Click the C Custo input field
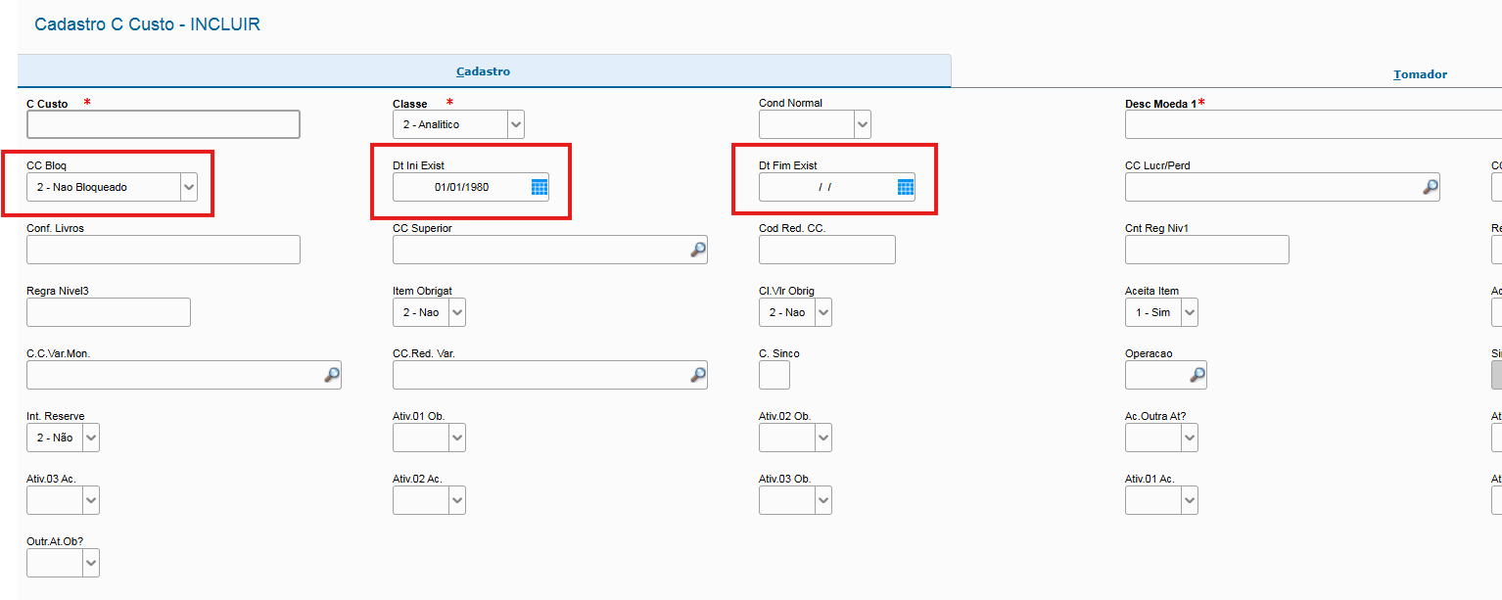1502x600 pixels. point(164,124)
